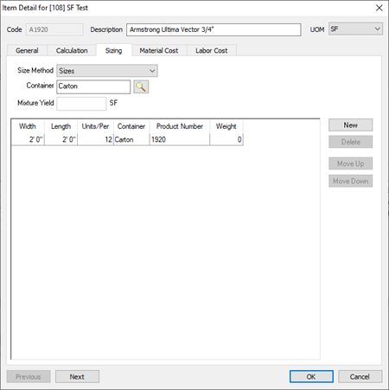Switch to the General tab
Image resolution: width=389 pixels, height=390 pixels.
[27, 50]
